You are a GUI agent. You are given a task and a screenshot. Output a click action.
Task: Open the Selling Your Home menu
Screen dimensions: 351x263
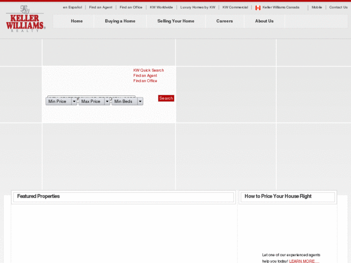176,21
